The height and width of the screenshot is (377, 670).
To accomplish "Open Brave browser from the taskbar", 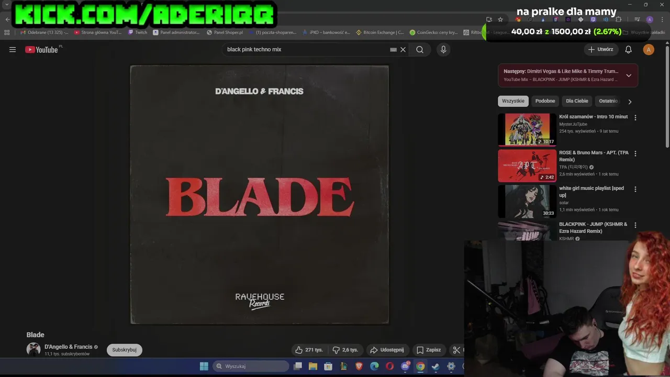I will click(x=359, y=366).
